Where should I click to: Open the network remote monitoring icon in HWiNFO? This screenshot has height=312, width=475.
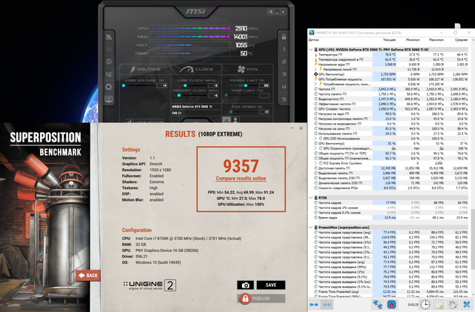click(x=378, y=304)
